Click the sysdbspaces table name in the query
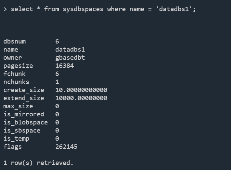This screenshot has height=170, width=231. 83,9
